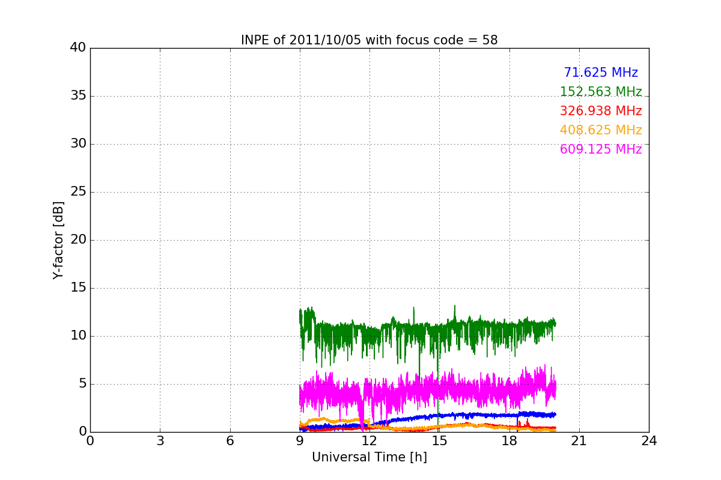Click the y-axis tick value 25

click(78, 192)
